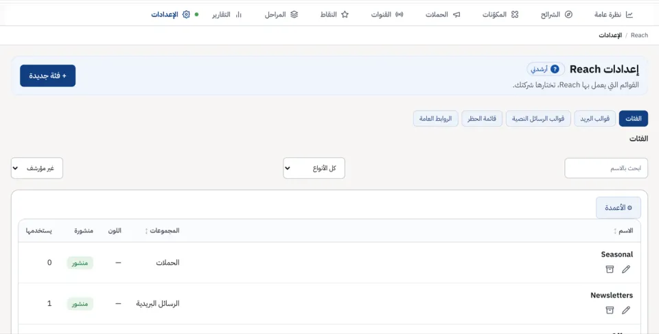The width and height of the screenshot is (659, 334).
Task: Open the الإعدادات settings nav item
Action: tap(171, 14)
